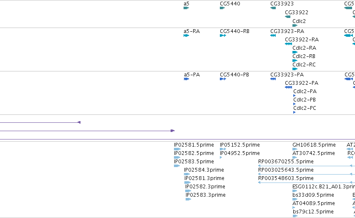Select the Cdlc2 gene arrow glyph
Viewport: 355px width, 218px height.
295,25
